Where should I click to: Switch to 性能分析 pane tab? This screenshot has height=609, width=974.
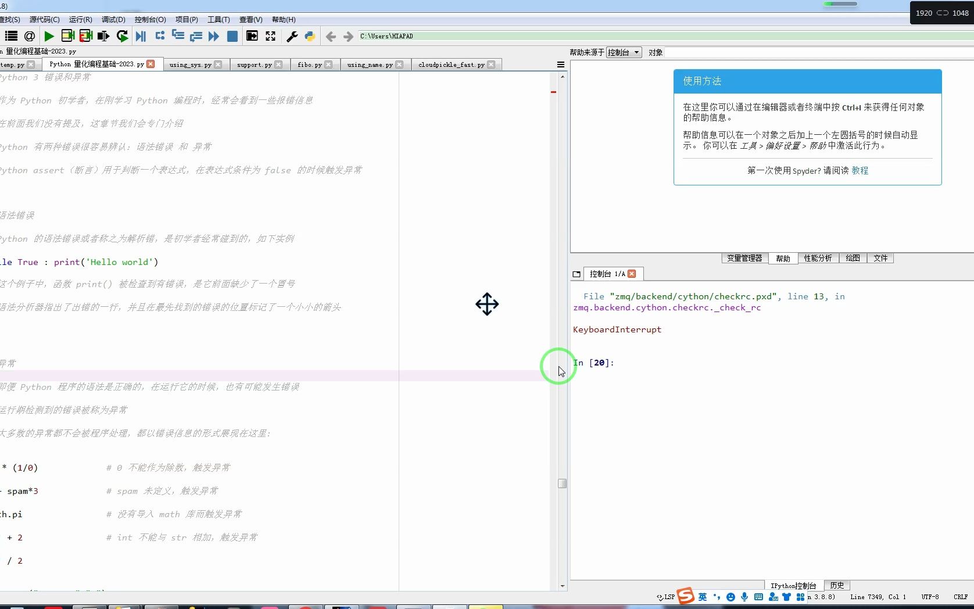click(818, 258)
